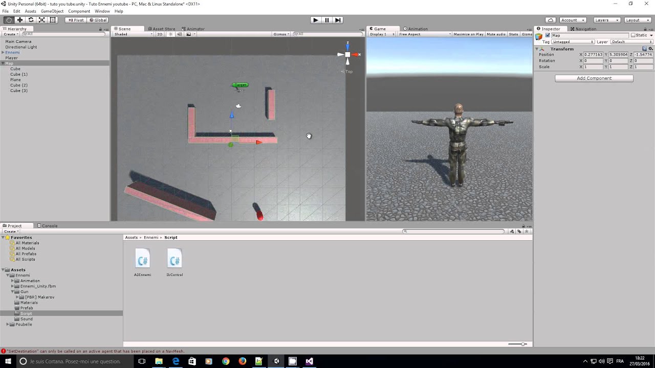Screen dimensions: 655x368
Task: Collapse Map in Hierarchy
Action: coord(3,63)
